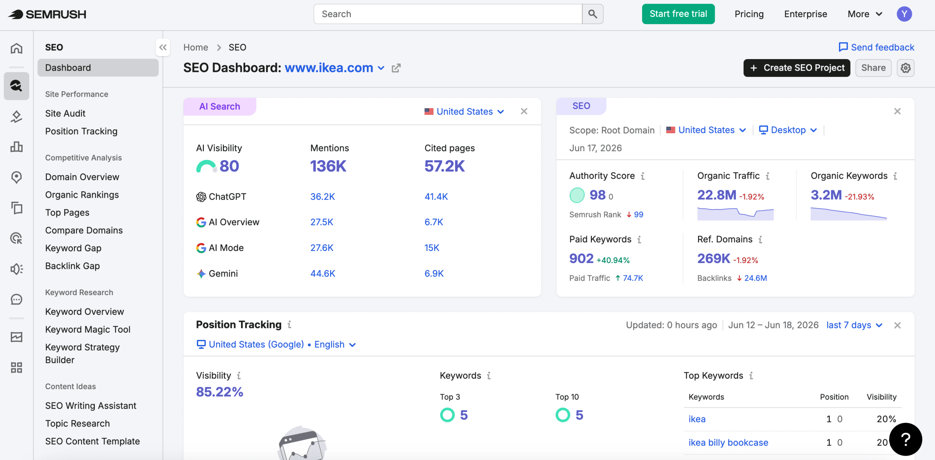
Task: Close the SEO widget
Action: point(897,111)
